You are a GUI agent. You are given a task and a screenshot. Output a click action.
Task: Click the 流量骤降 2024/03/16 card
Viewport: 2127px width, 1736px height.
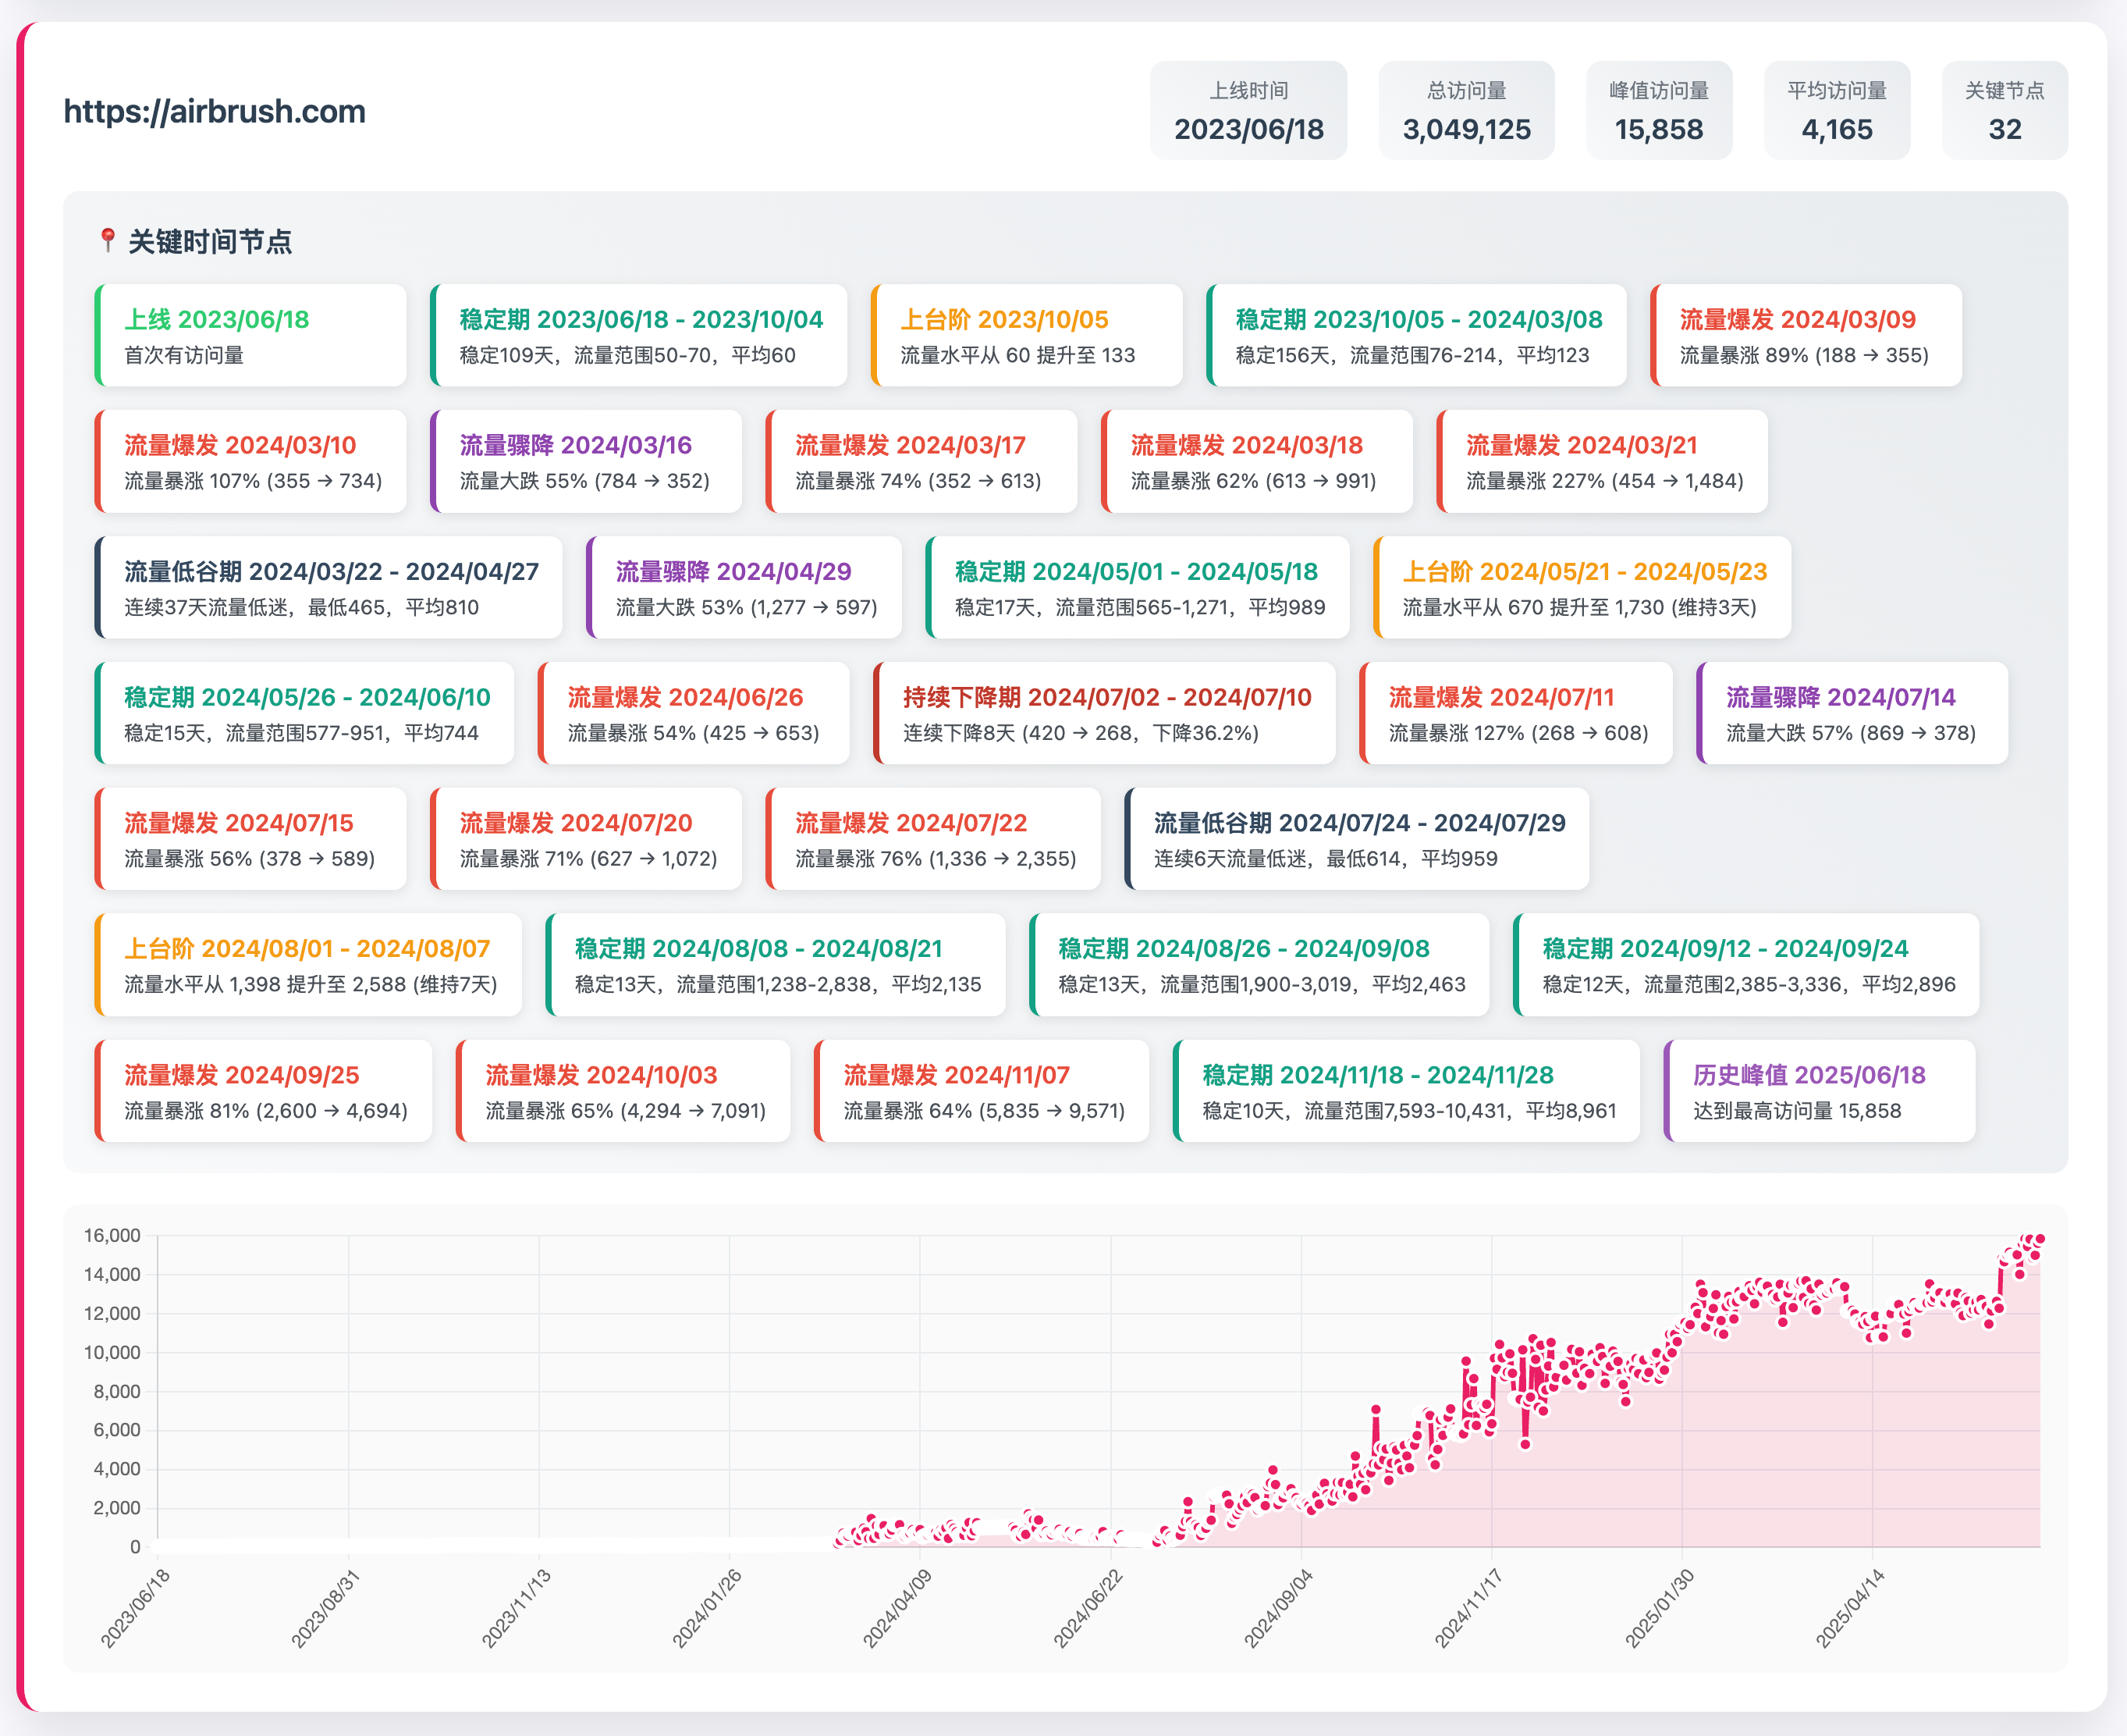click(x=587, y=461)
